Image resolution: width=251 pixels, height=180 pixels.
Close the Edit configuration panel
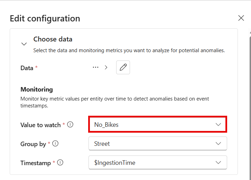click(x=241, y=18)
